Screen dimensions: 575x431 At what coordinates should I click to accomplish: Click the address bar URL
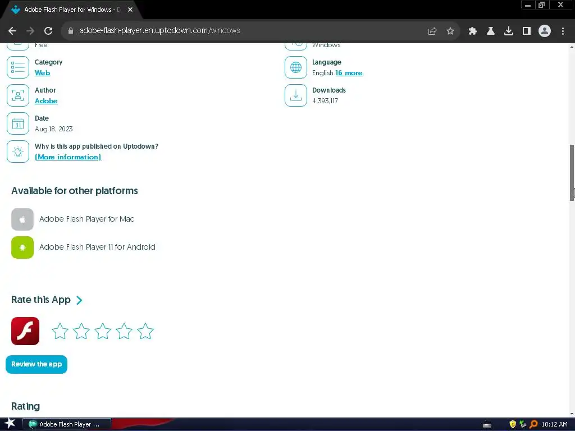[159, 30]
